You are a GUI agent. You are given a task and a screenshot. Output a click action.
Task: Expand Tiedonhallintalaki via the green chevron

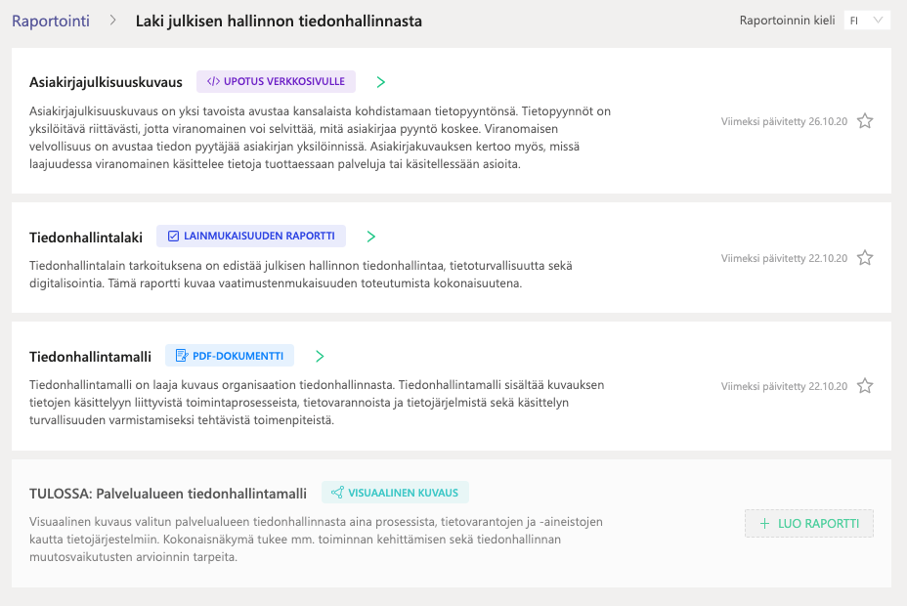[x=371, y=237]
